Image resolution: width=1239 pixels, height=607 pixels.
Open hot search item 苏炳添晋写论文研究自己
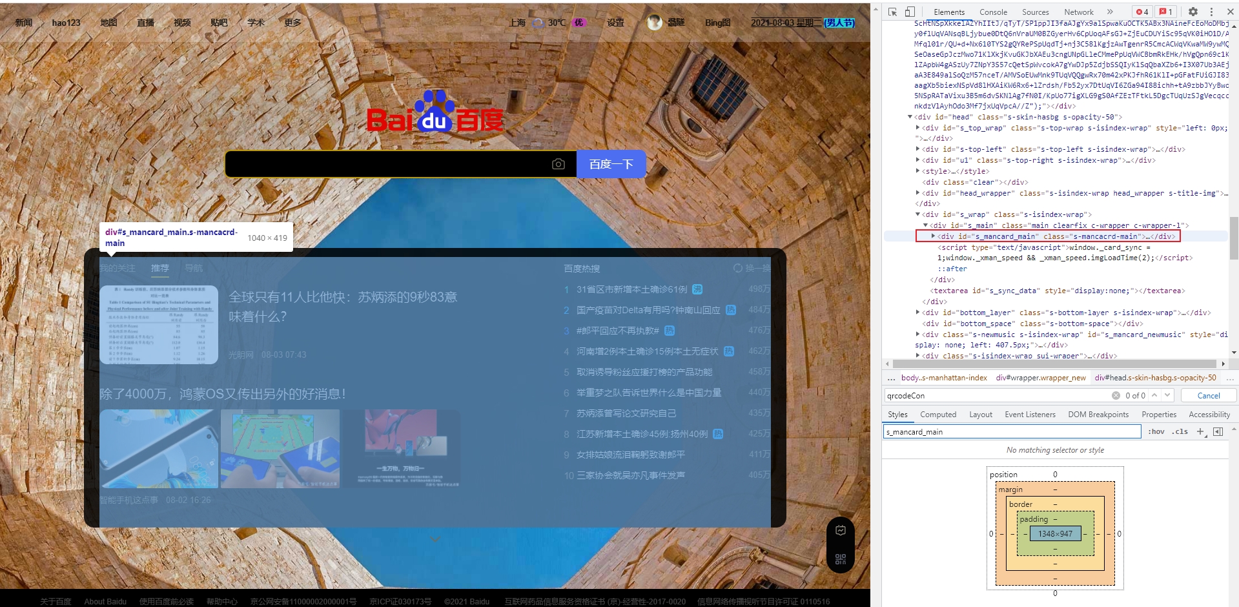[626, 413]
